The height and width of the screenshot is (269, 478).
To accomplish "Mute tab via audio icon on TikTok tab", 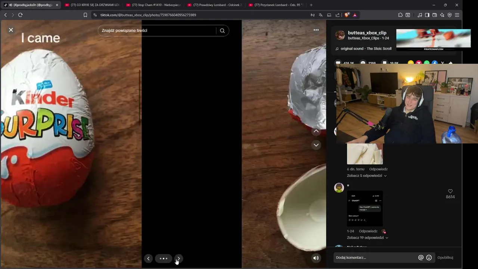I will click(10, 5).
